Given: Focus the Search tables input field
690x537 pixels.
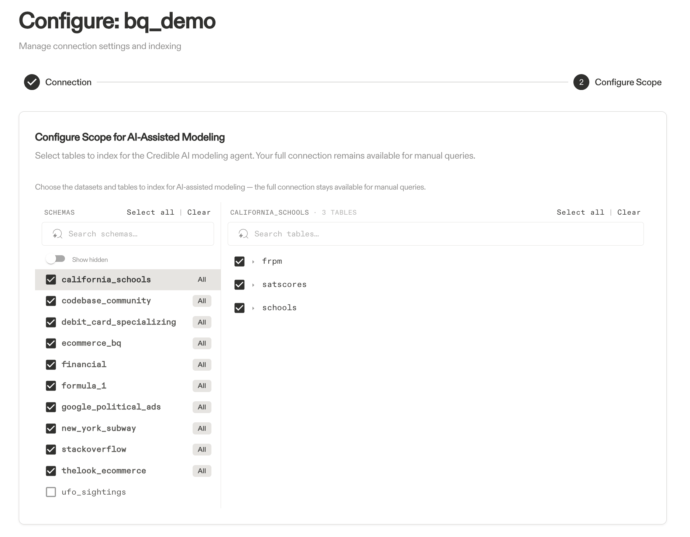Looking at the screenshot, I should click(x=435, y=234).
